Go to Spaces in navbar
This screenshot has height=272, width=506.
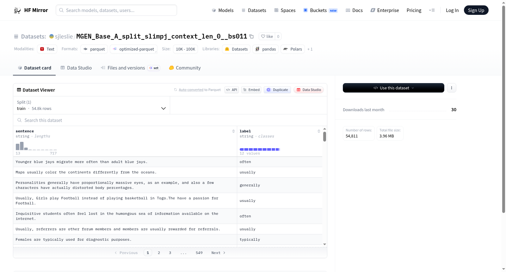pos(285,10)
